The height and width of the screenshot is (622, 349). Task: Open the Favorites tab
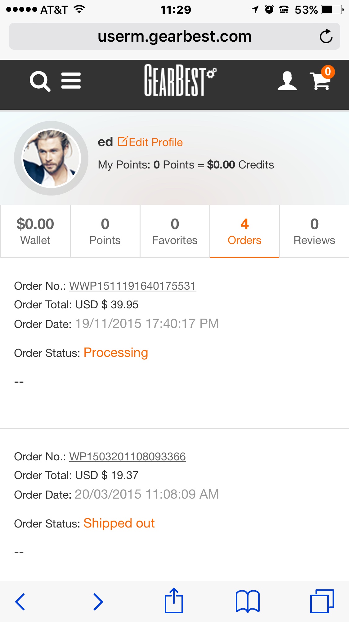point(175,231)
